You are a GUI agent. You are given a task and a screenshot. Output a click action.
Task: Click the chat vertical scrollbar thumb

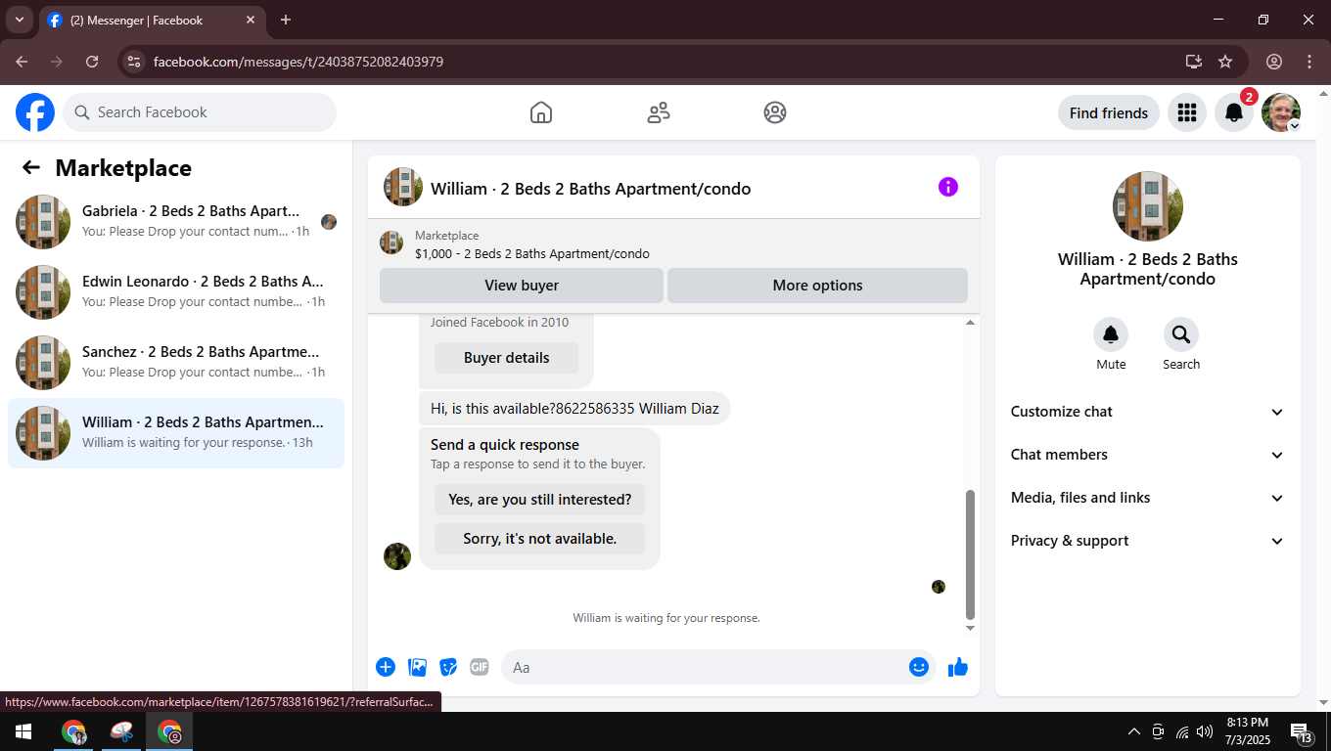click(x=970, y=553)
